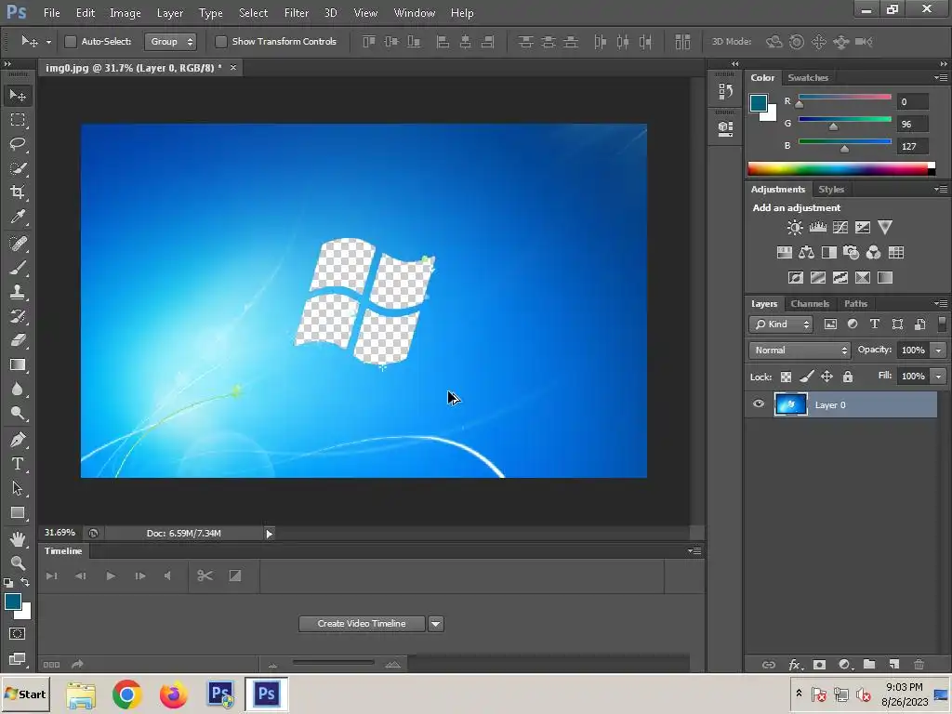
Task: Switch to the Paths tab
Action: pos(855,304)
